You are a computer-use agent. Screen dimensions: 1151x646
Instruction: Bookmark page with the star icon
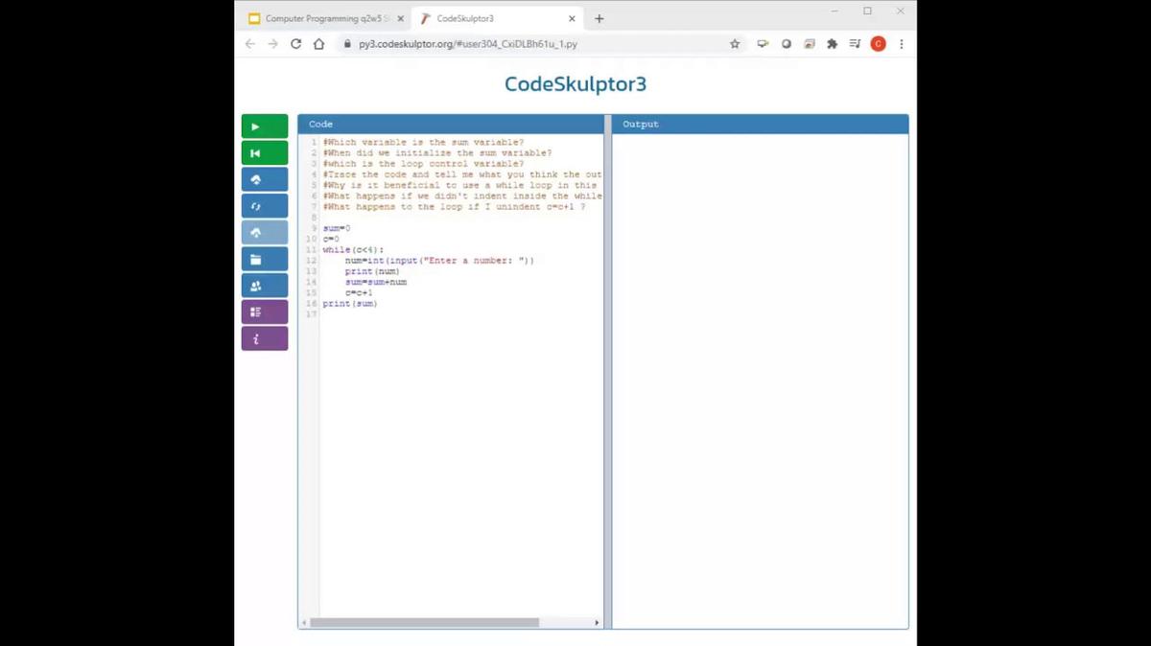pos(735,44)
